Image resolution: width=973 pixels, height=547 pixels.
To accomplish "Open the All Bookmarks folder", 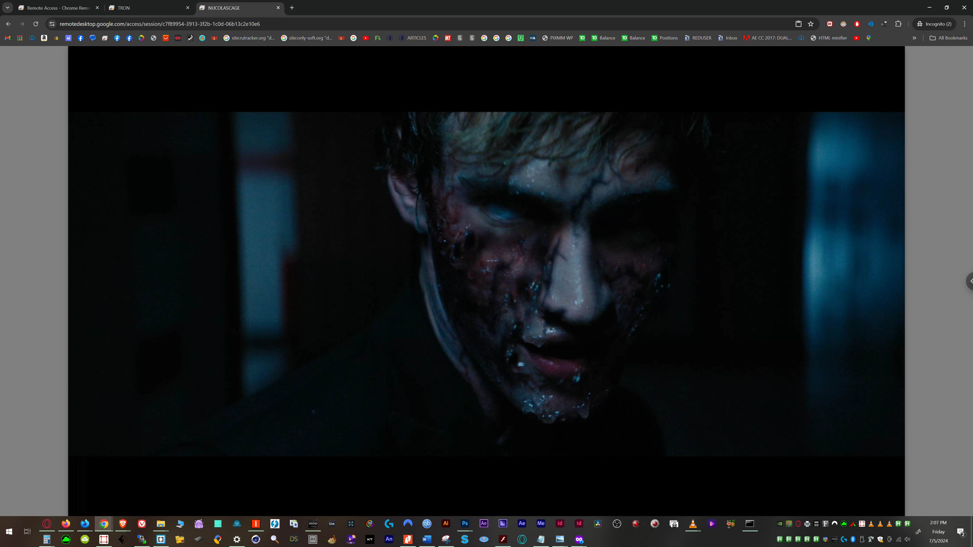I will (948, 38).
